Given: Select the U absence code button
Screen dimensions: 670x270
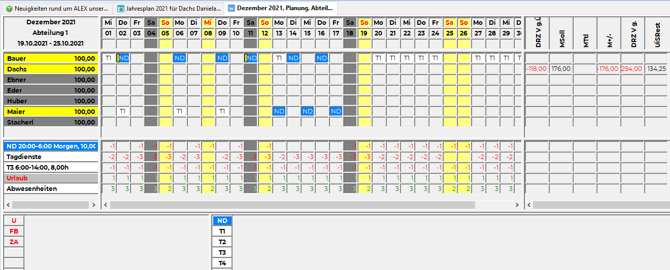Looking at the screenshot, I should point(14,221).
